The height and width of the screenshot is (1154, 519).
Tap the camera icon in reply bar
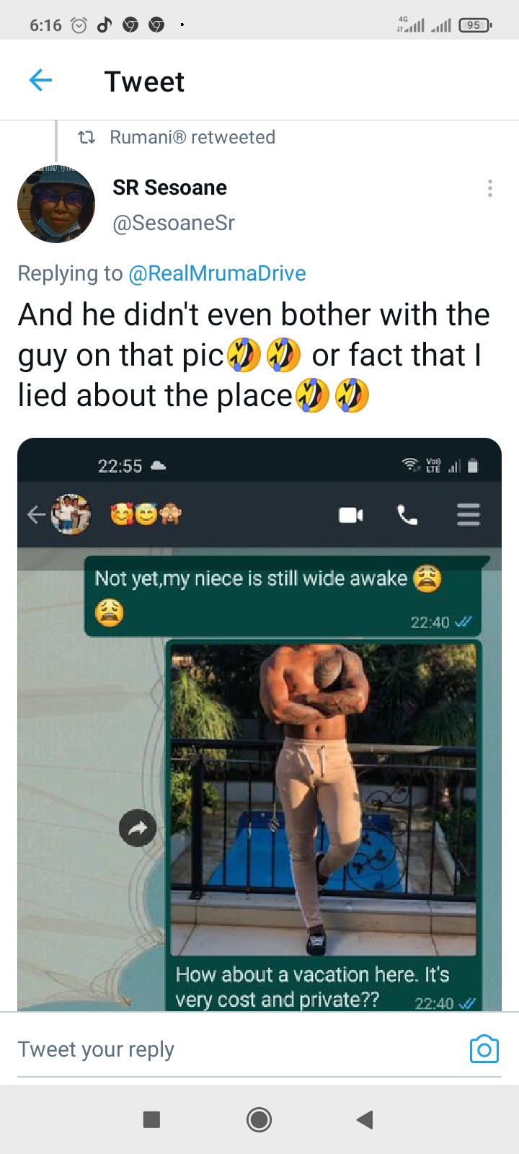(484, 1049)
